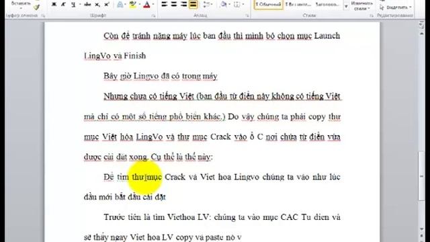Open Абзац (Paragraph) dialog launcher
This screenshot has width=430, height=242.
pyautogui.click(x=247, y=16)
